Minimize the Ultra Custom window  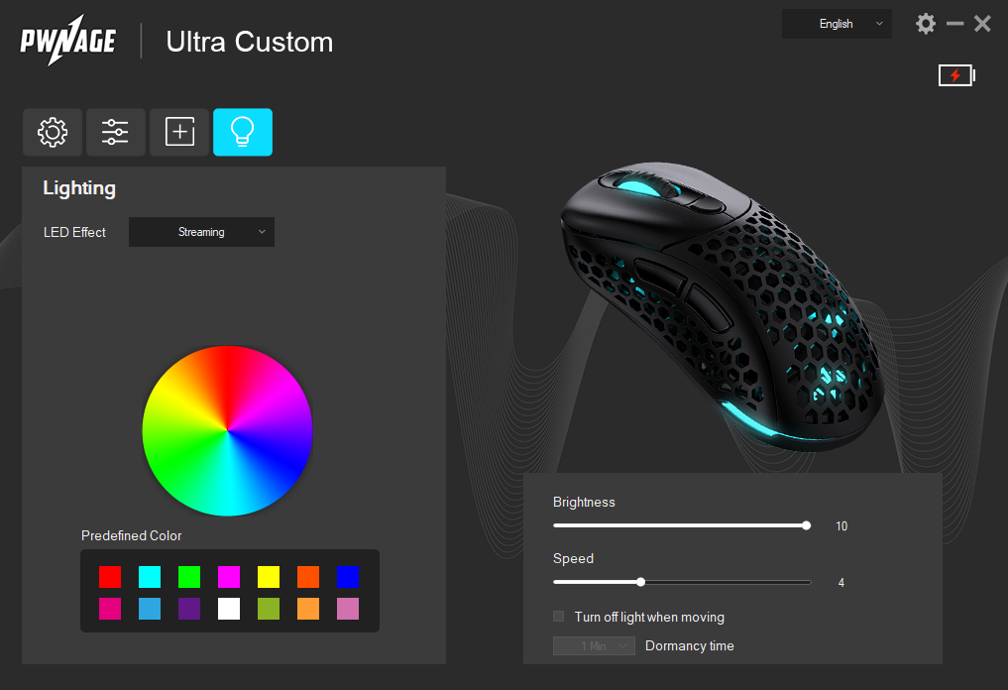(x=955, y=24)
